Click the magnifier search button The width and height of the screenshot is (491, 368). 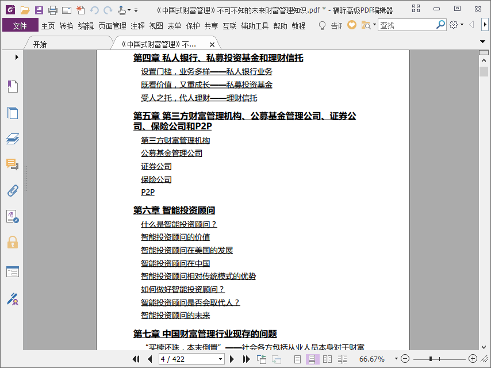[x=440, y=25]
